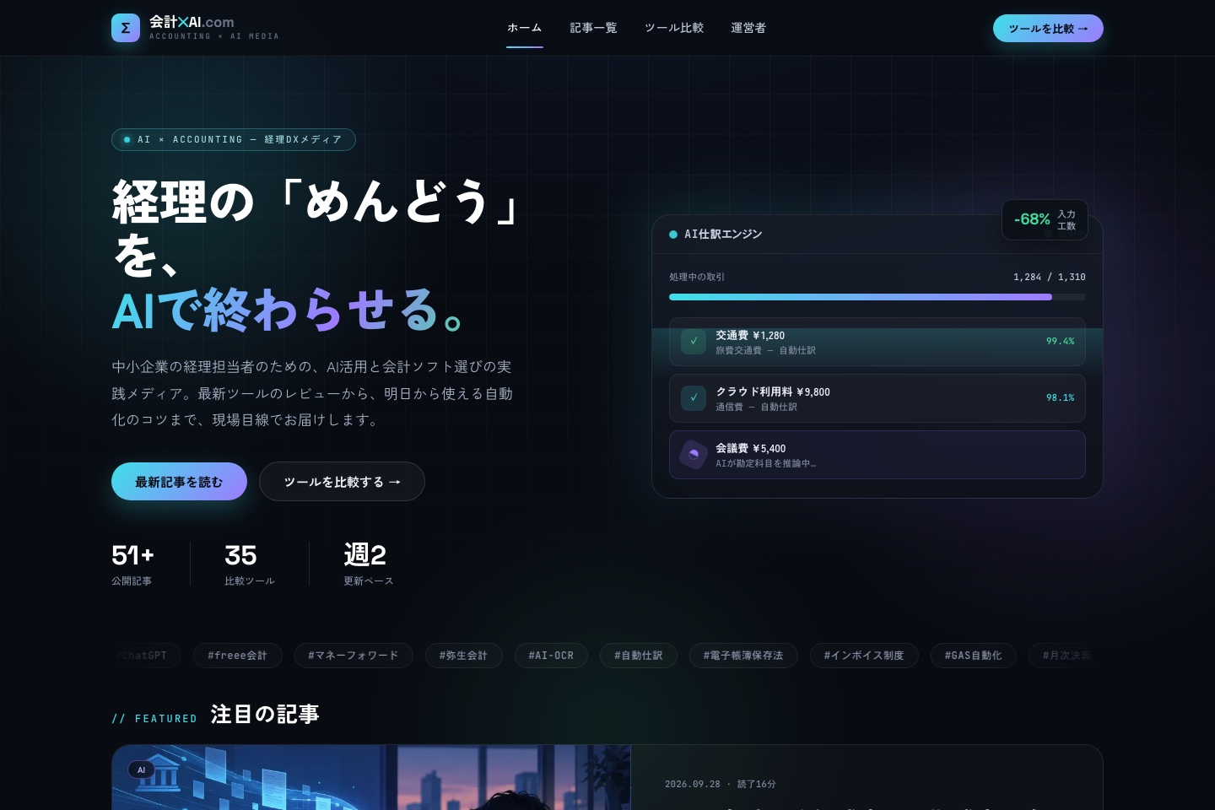Click the 週2 更新ペース statistic
Screen dimensions: 1215x810
(368, 564)
